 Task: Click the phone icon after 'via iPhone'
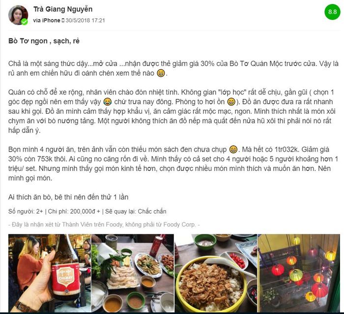click(x=63, y=21)
